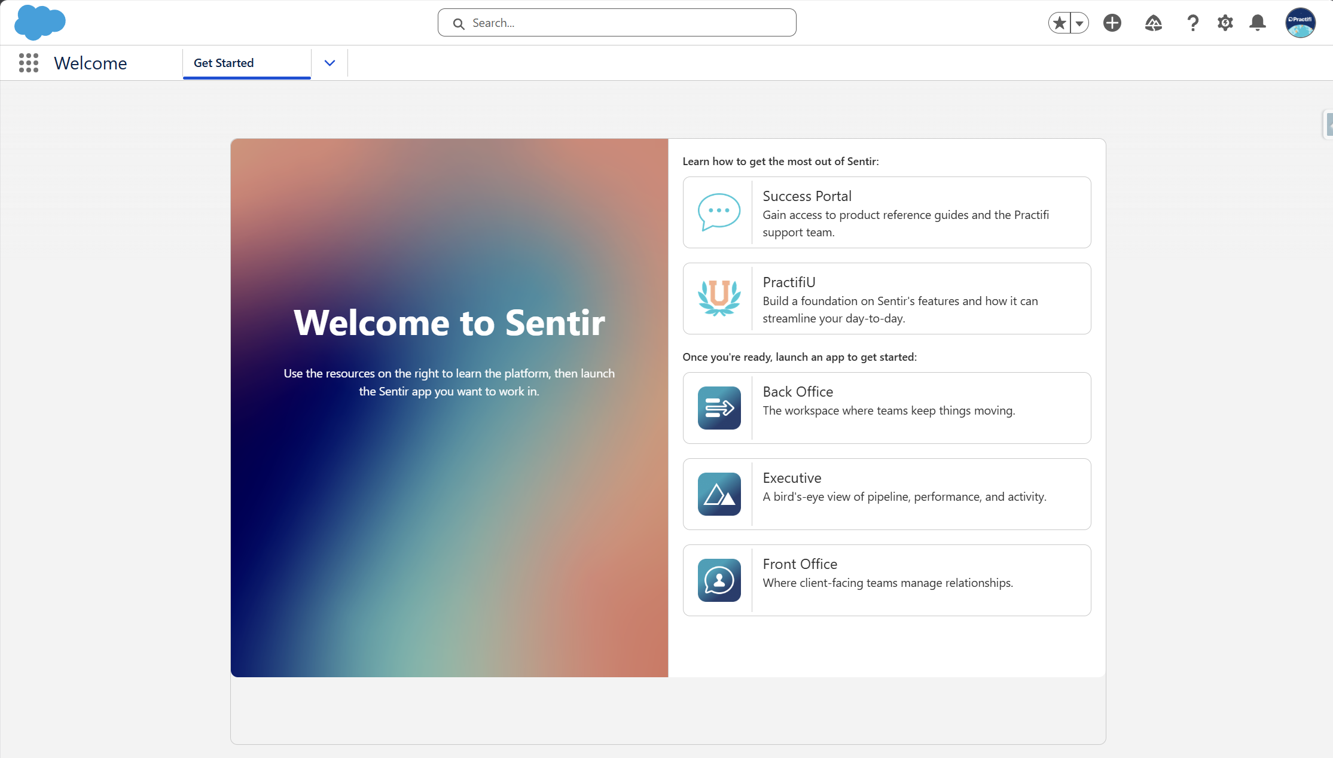Select the Get Started tab
Image resolution: width=1333 pixels, height=758 pixels.
[247, 63]
